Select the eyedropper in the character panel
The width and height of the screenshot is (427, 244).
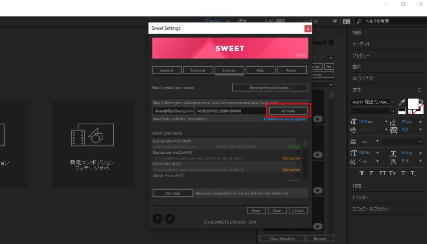tap(402, 102)
